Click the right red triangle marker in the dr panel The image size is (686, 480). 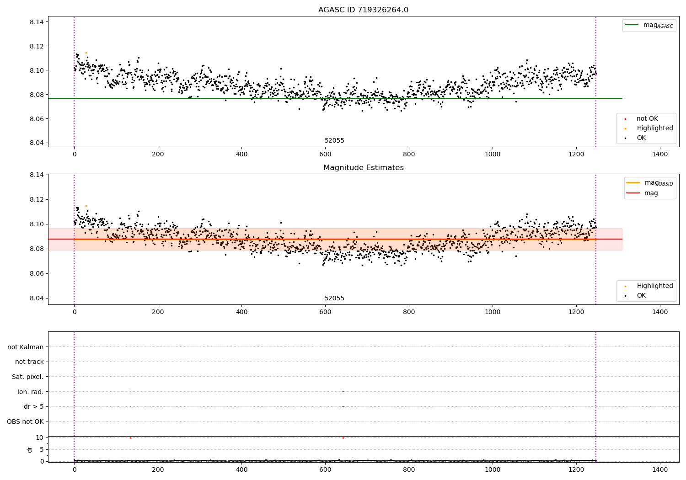click(343, 438)
